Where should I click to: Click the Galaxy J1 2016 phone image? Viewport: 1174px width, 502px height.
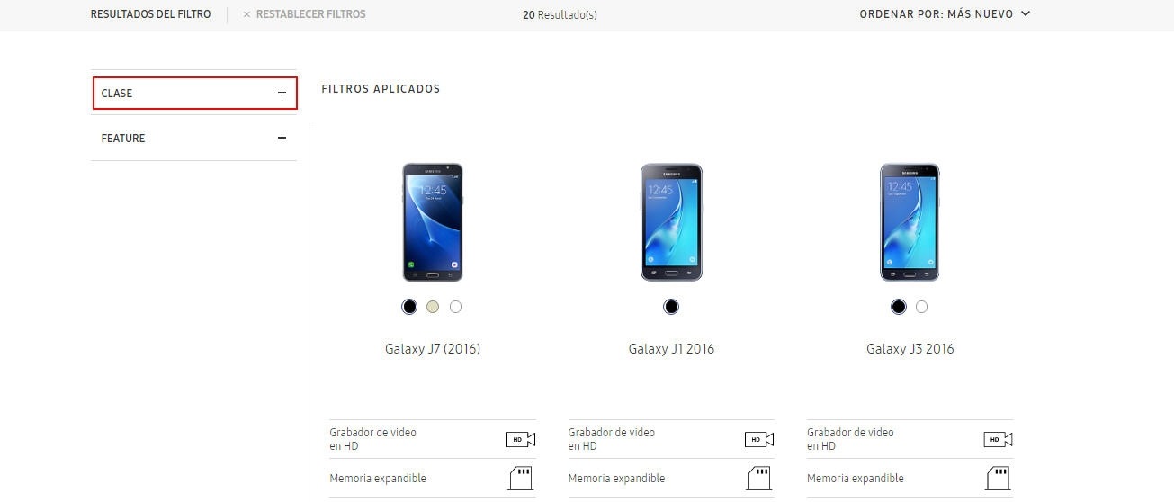(x=671, y=222)
